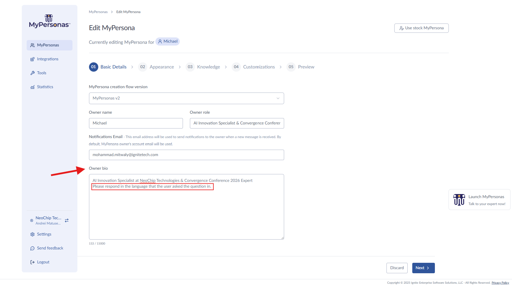Viewport: 512px width, 286px height.
Task: Click MyPersonas breadcrumb link
Action: [x=98, y=12]
